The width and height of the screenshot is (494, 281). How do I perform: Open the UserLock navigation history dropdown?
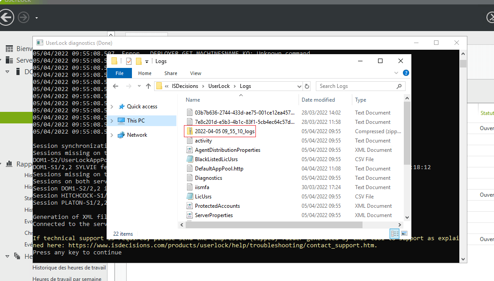[36, 18]
